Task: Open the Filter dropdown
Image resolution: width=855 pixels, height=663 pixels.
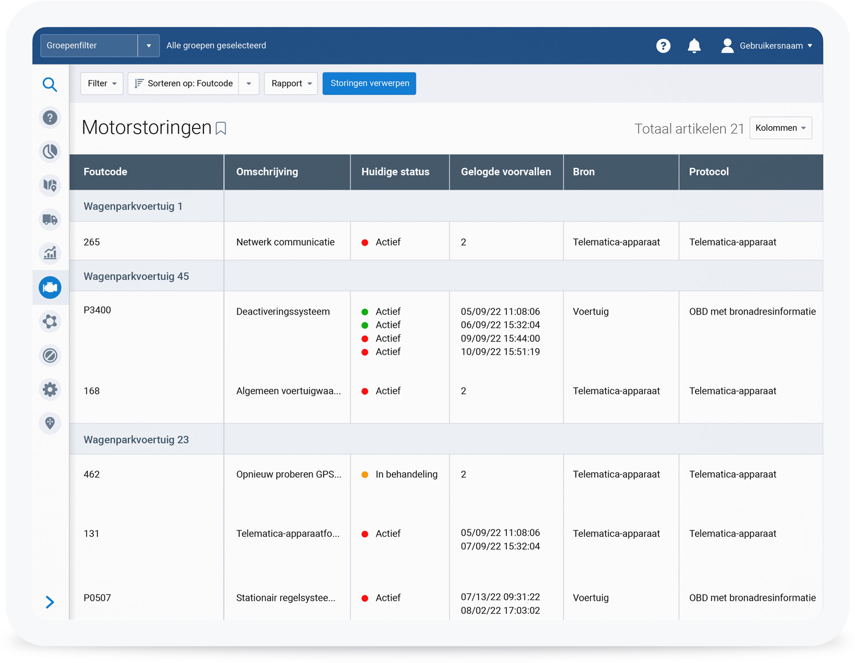Action: click(102, 83)
